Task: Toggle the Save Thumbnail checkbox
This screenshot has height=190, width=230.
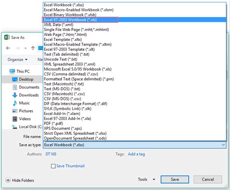Action: pos(53,166)
